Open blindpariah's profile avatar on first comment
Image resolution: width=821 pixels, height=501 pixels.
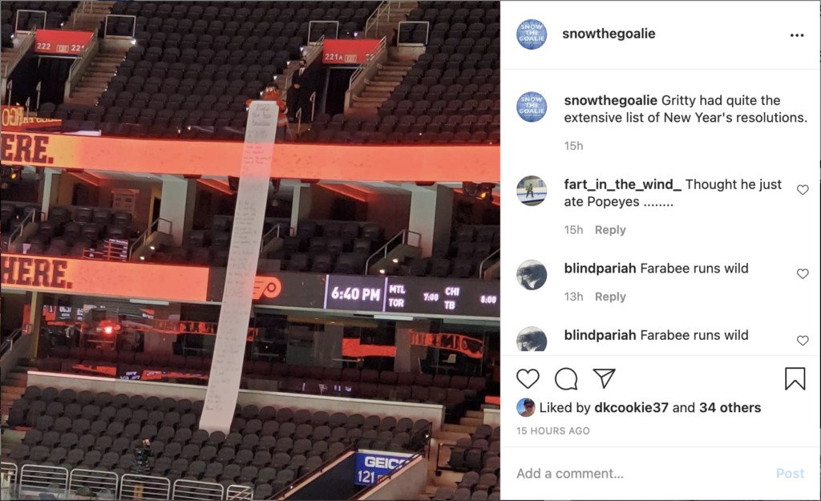532,274
